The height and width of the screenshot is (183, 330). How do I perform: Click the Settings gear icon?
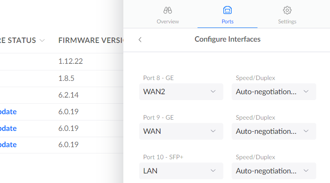[287, 10]
